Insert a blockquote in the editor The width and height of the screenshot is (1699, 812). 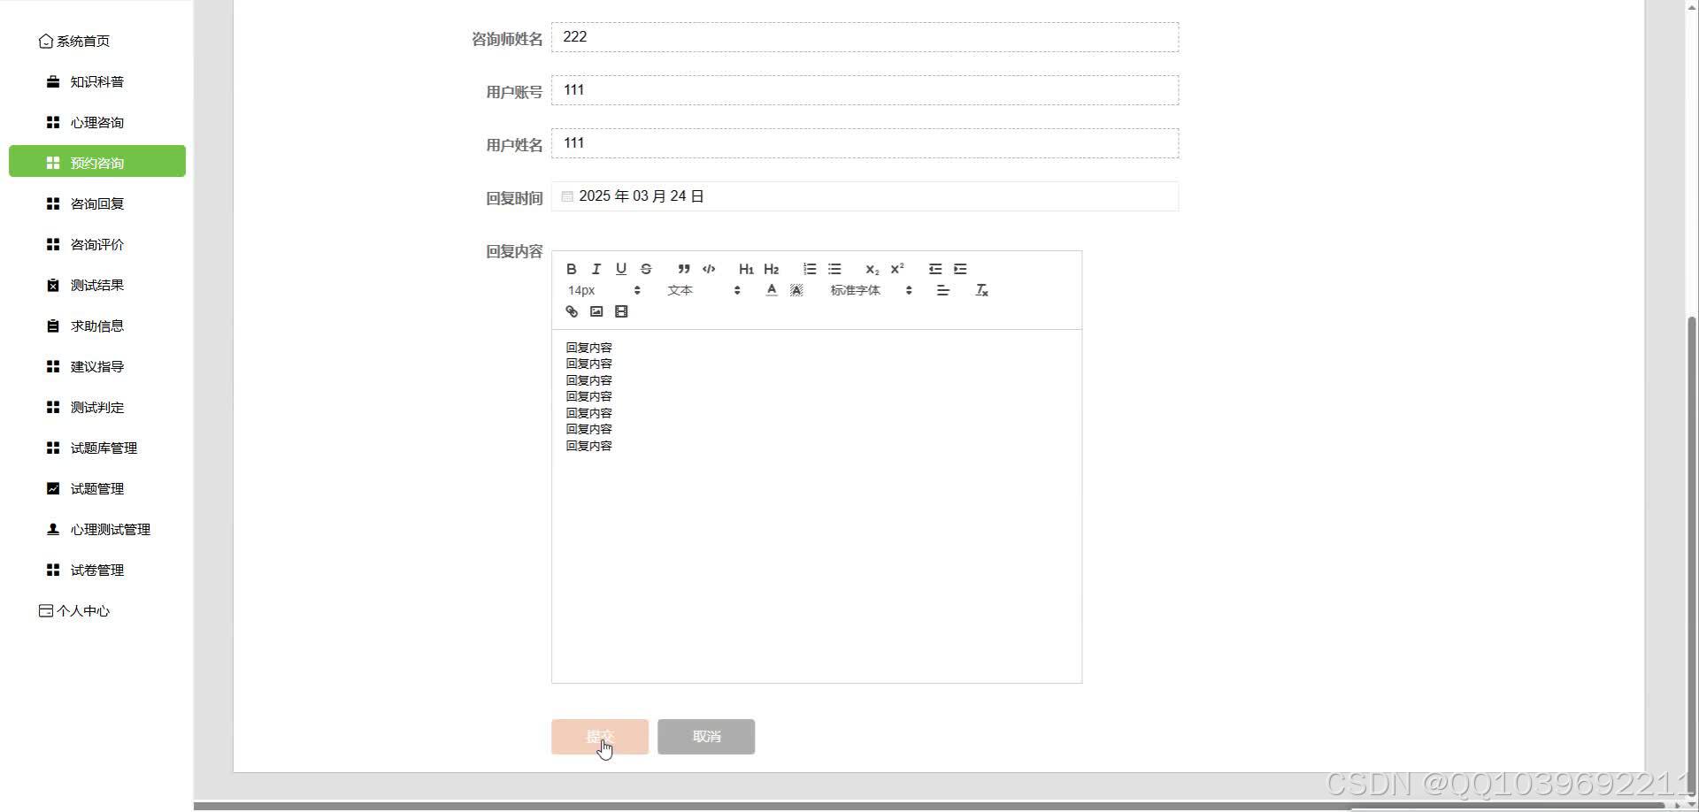(x=684, y=269)
